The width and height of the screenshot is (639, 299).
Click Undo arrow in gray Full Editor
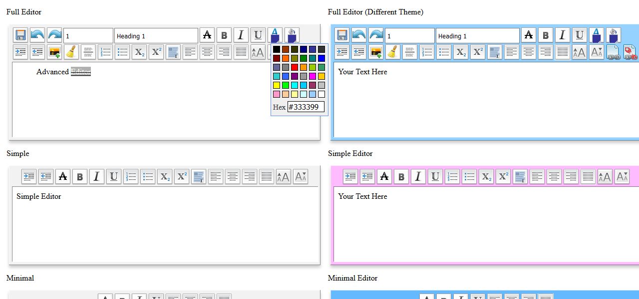37,35
